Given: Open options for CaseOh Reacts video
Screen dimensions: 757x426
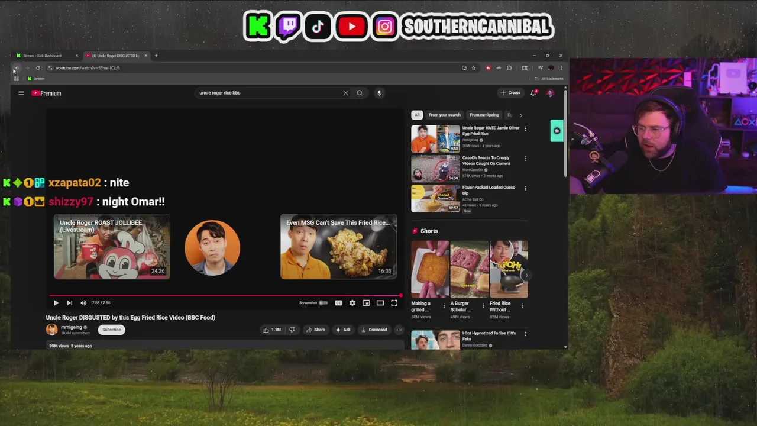Looking at the screenshot, I should coord(525,159).
